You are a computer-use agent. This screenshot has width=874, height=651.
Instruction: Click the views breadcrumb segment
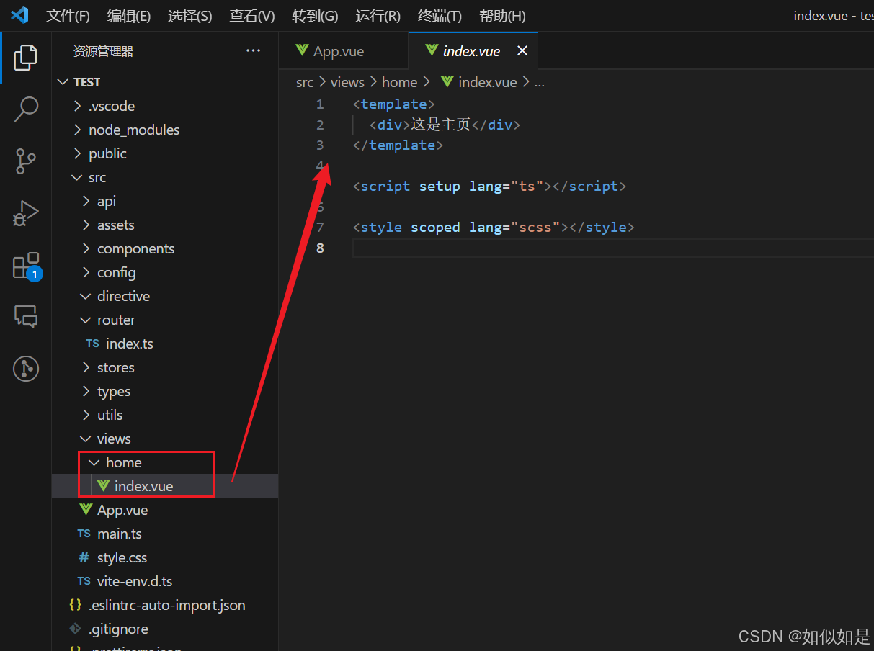pos(347,82)
